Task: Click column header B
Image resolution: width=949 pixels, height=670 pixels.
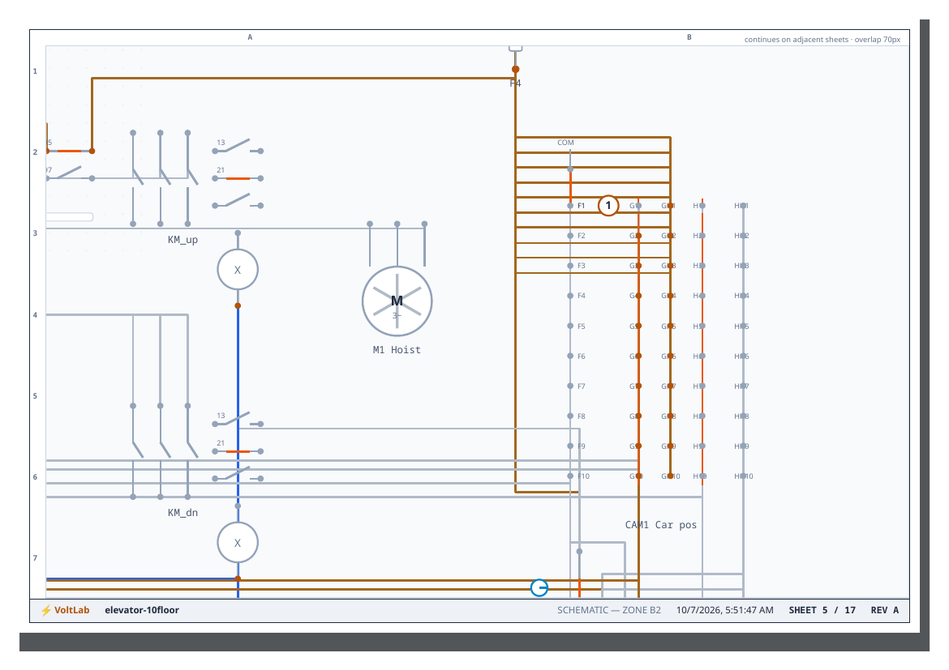Action: pyautogui.click(x=689, y=37)
